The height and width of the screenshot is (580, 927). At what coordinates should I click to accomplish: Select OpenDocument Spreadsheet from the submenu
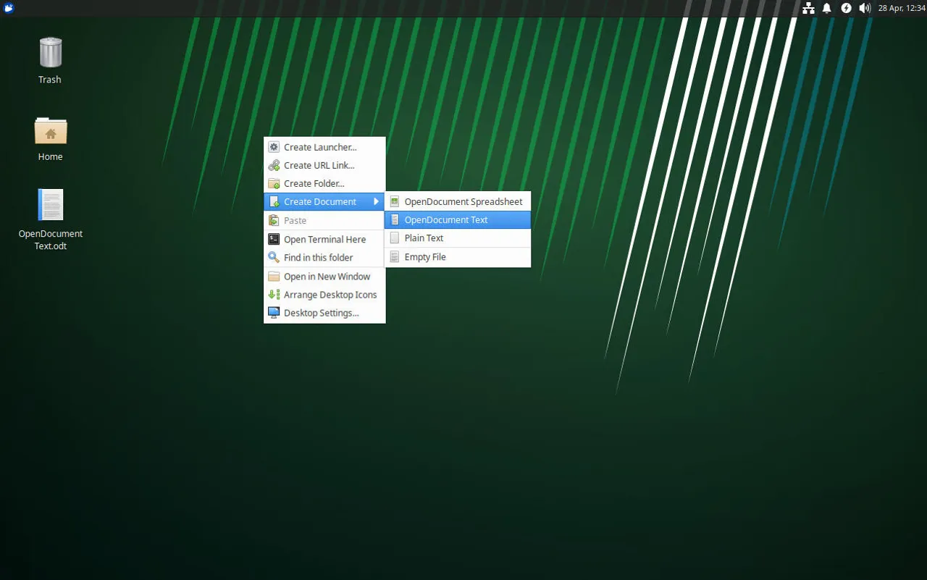pyautogui.click(x=458, y=201)
